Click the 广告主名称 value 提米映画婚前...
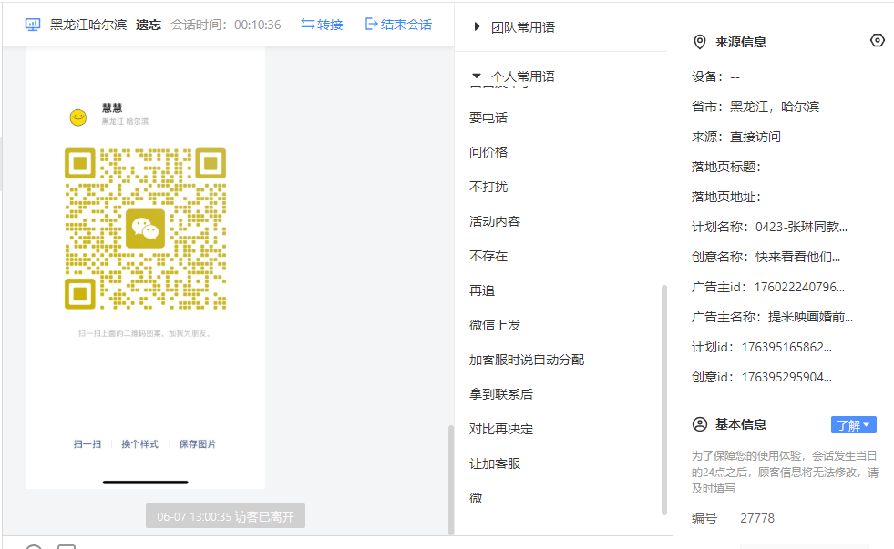 point(810,317)
